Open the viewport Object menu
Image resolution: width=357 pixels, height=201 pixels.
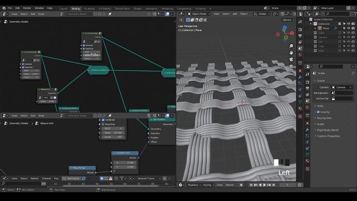[x=244, y=14]
